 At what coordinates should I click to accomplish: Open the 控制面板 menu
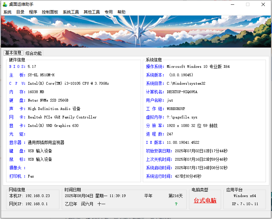point(50,12)
